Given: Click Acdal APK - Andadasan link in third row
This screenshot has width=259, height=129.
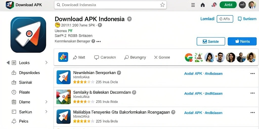Looking at the screenshot, I should [203, 113].
